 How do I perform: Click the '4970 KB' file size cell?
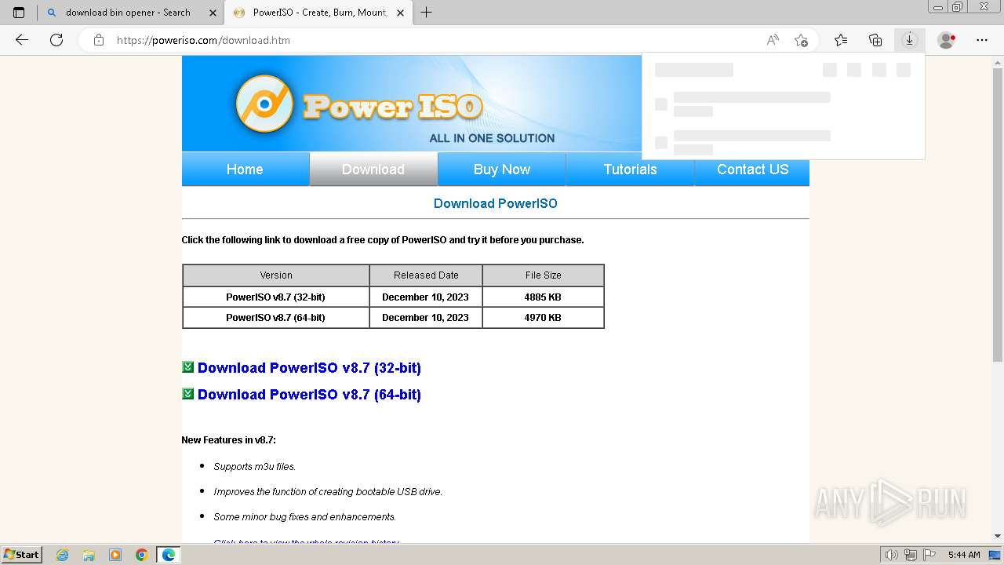click(x=543, y=317)
